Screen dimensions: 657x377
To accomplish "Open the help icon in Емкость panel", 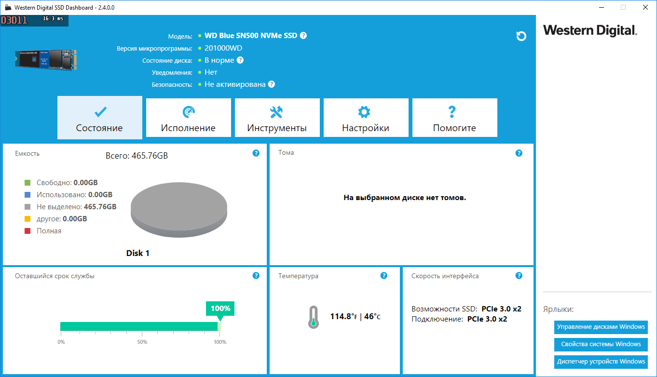I will pyautogui.click(x=256, y=153).
